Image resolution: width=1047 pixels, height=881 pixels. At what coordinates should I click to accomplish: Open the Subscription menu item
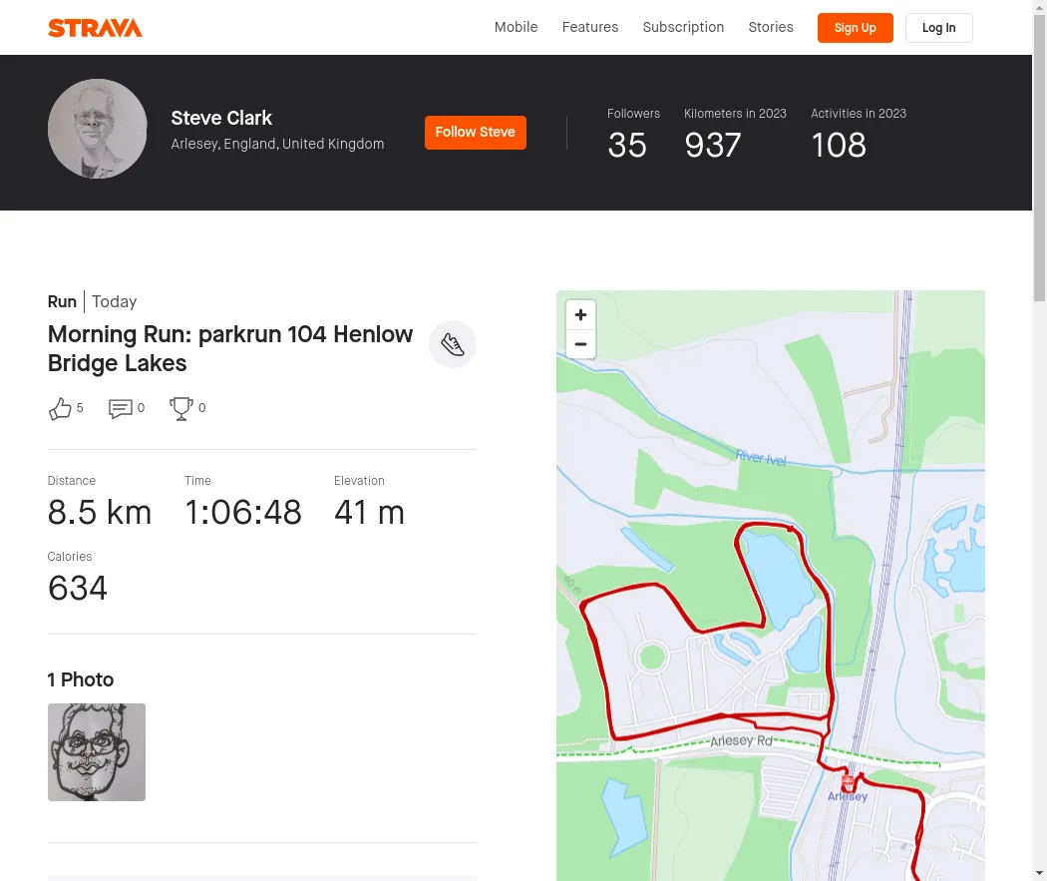[x=683, y=27]
